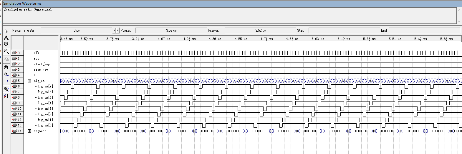Click the grayed-out copy pages icon
Image resolution: width=462 pixels, height=154 pixels.
(x=6, y=59)
